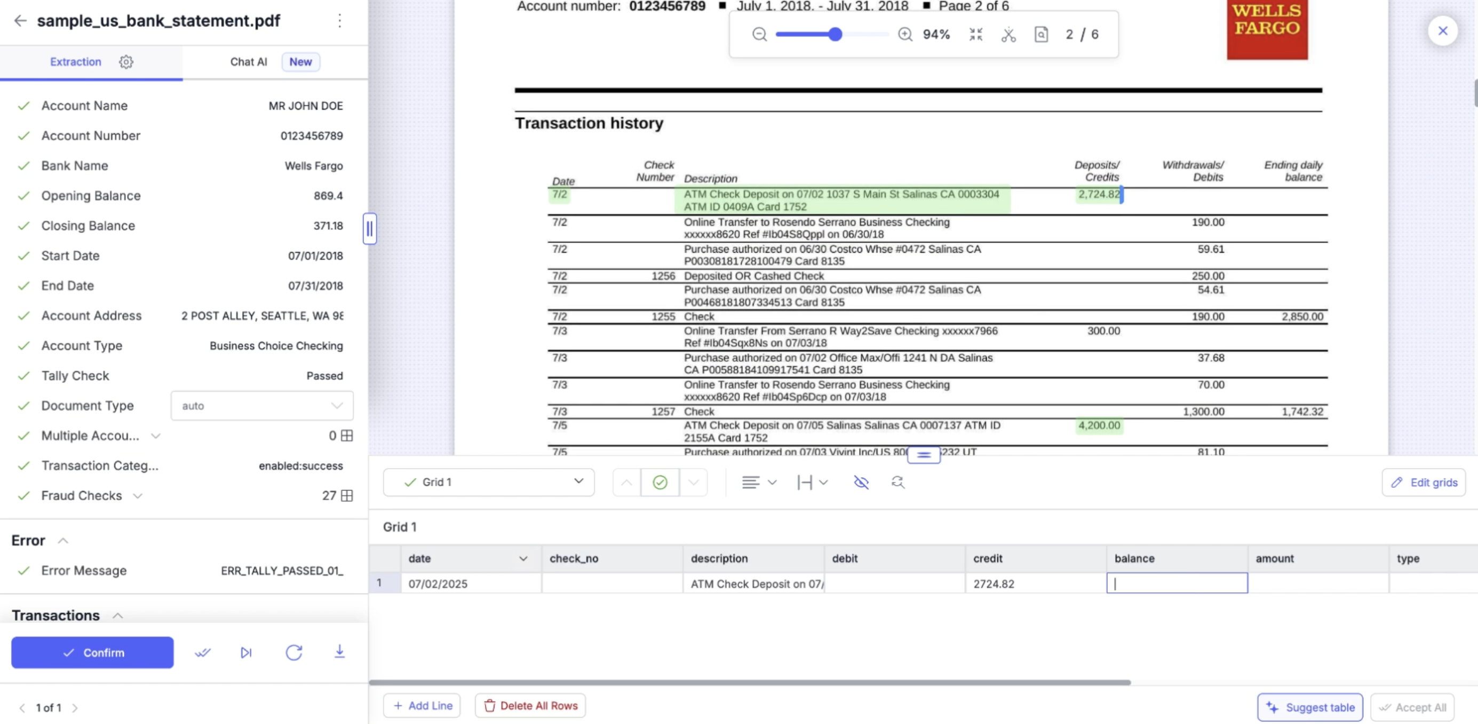Click the skip to next icon

pyautogui.click(x=246, y=653)
